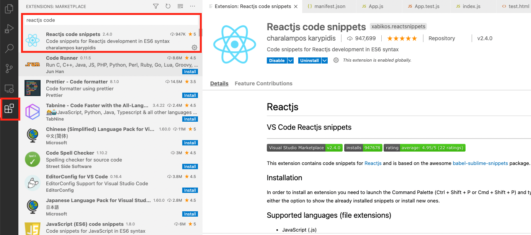Select Chinese Language Pack globe icon
This screenshot has width=531, height=235.
click(x=33, y=135)
